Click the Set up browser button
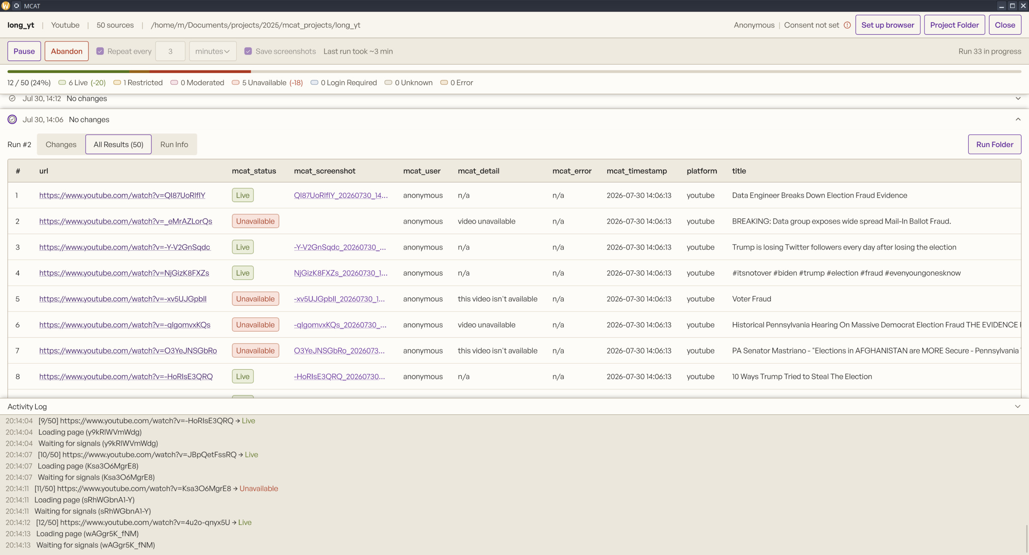This screenshot has height=555, width=1029. click(888, 25)
